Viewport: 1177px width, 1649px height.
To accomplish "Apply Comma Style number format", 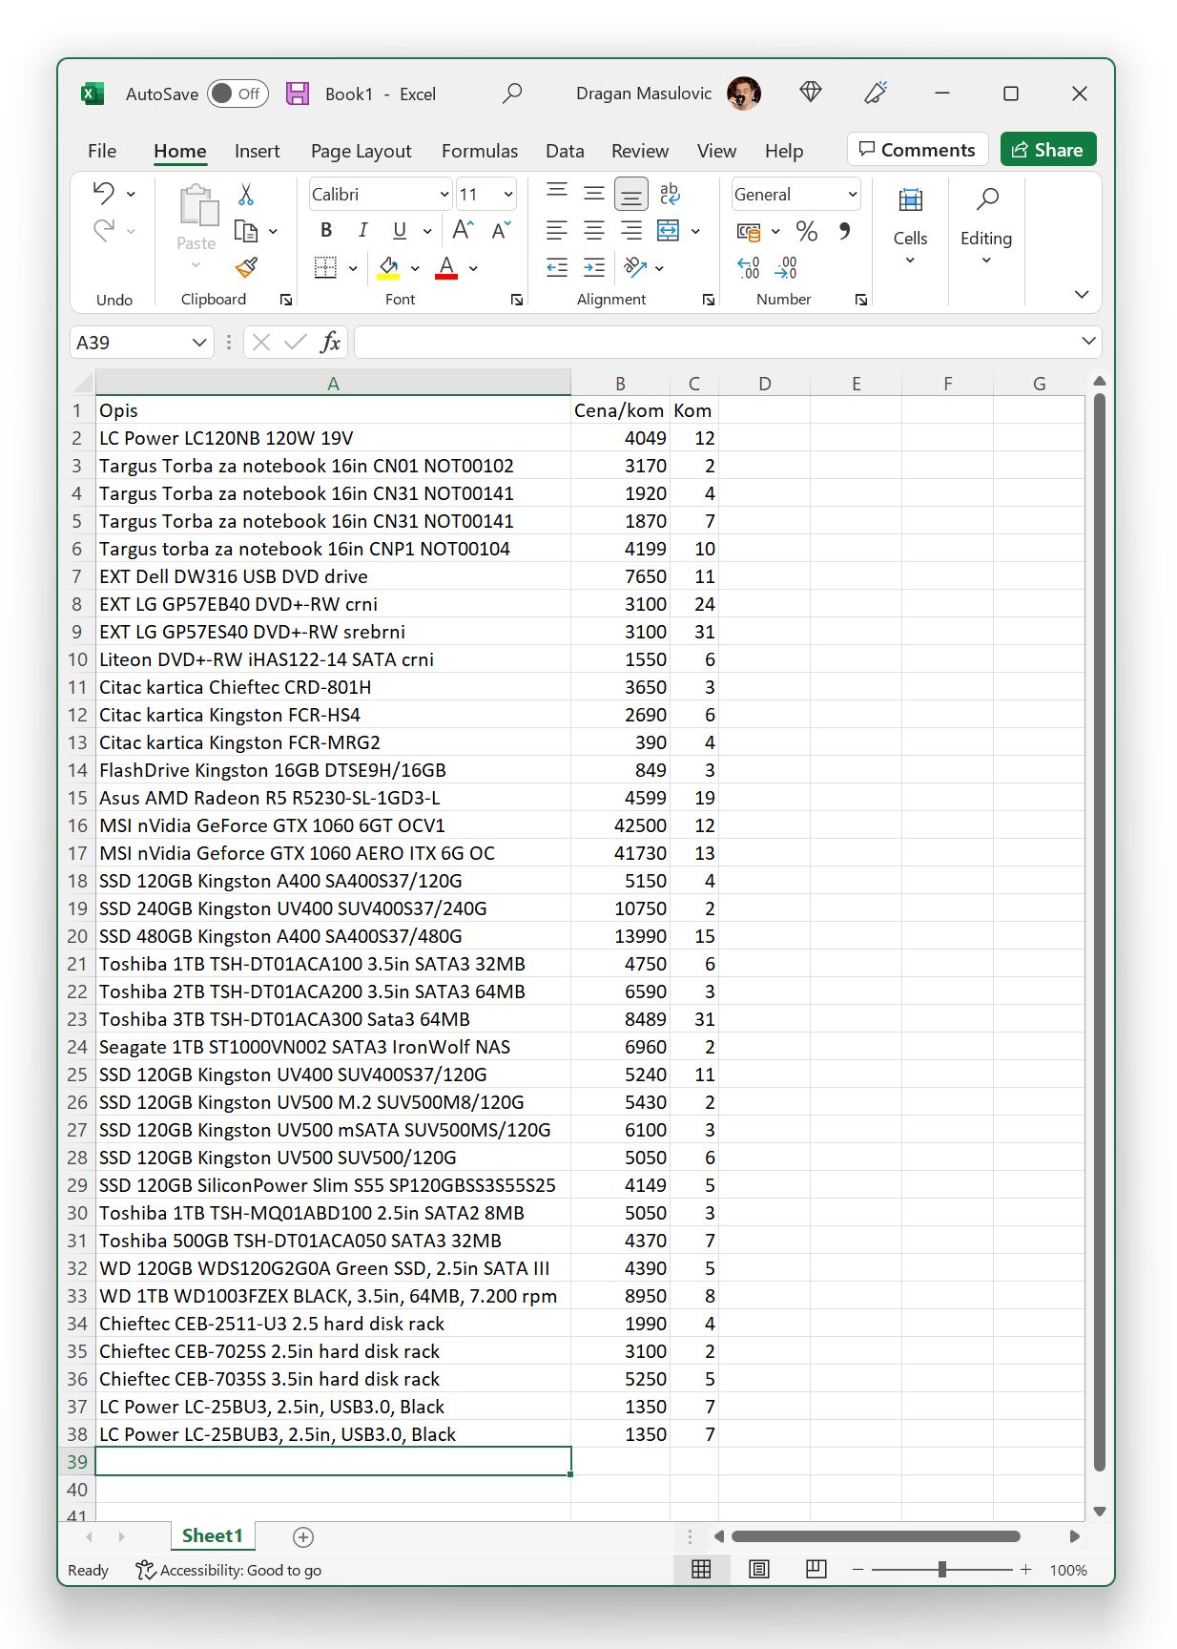I will click(844, 231).
